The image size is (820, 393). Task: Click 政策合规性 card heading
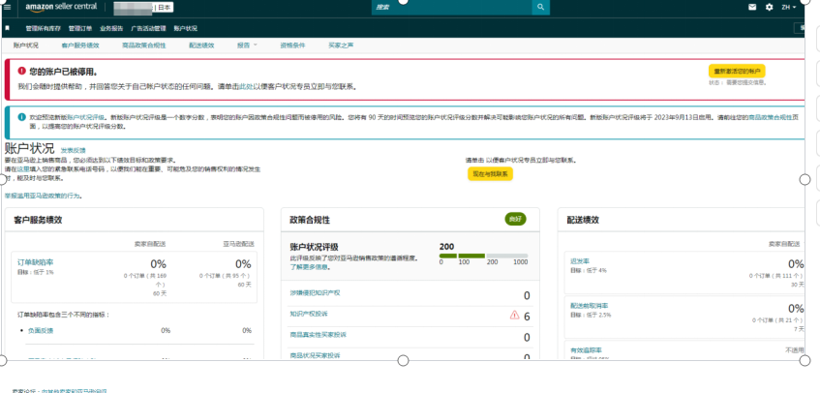pos(310,220)
